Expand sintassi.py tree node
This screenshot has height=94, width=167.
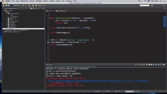click(7, 23)
